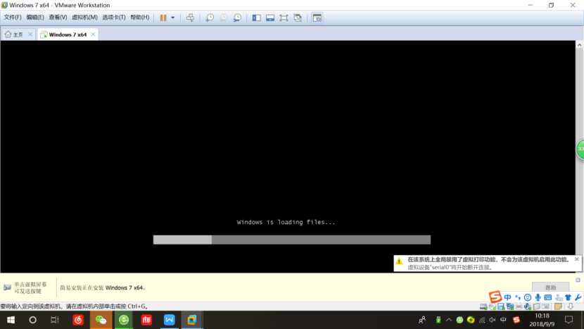Open the Windows Start menu

[x=11, y=320]
